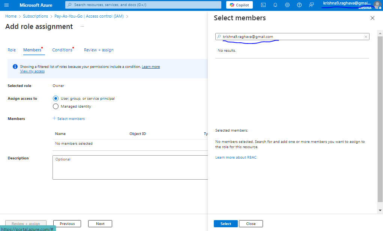Screen dimensions: 383x231
Task: Expand the Add role assignment ellipsis menu
Action: pos(82,26)
